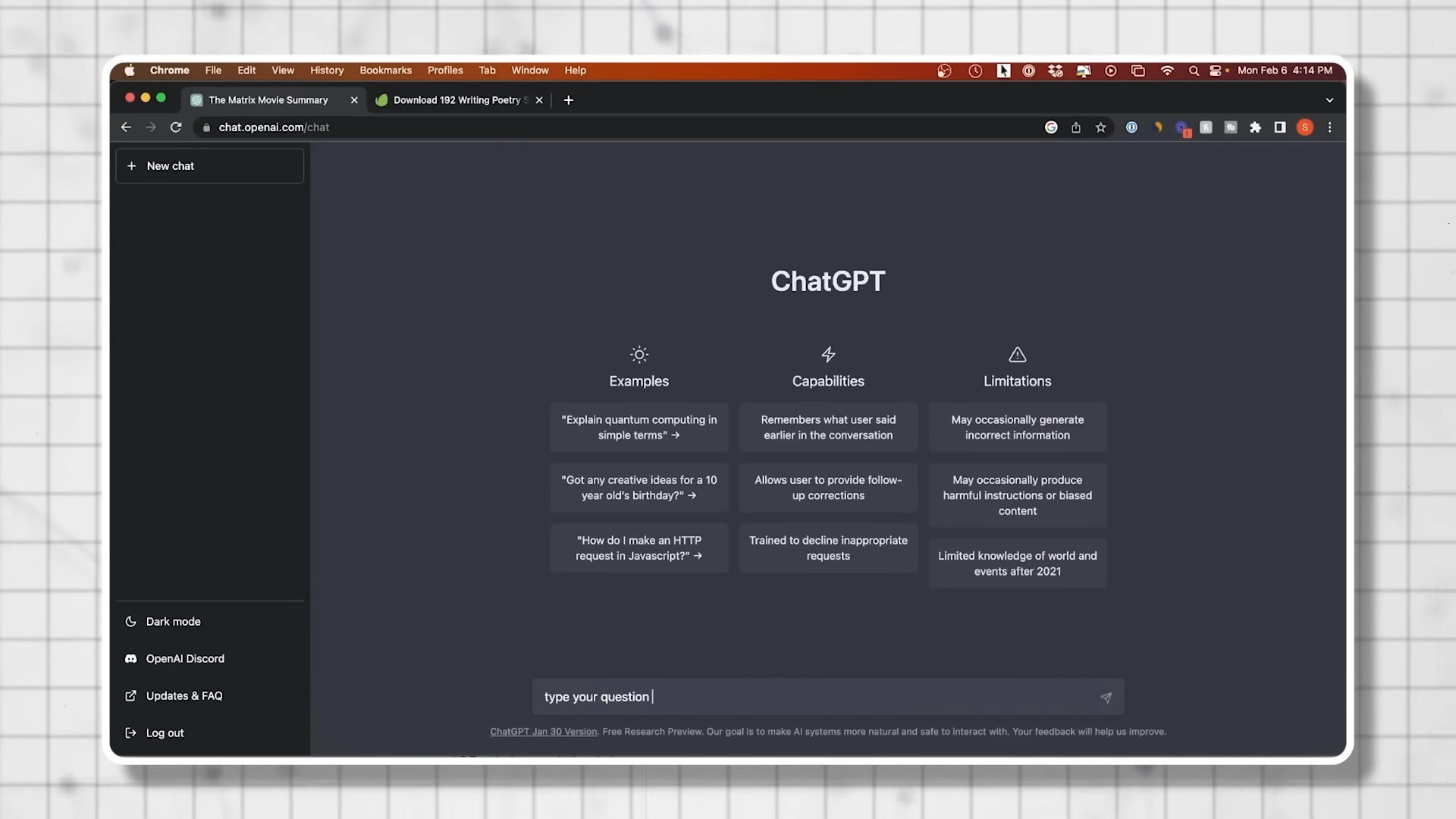
Task: Open the OpenAI Discord link
Action: coord(184,659)
